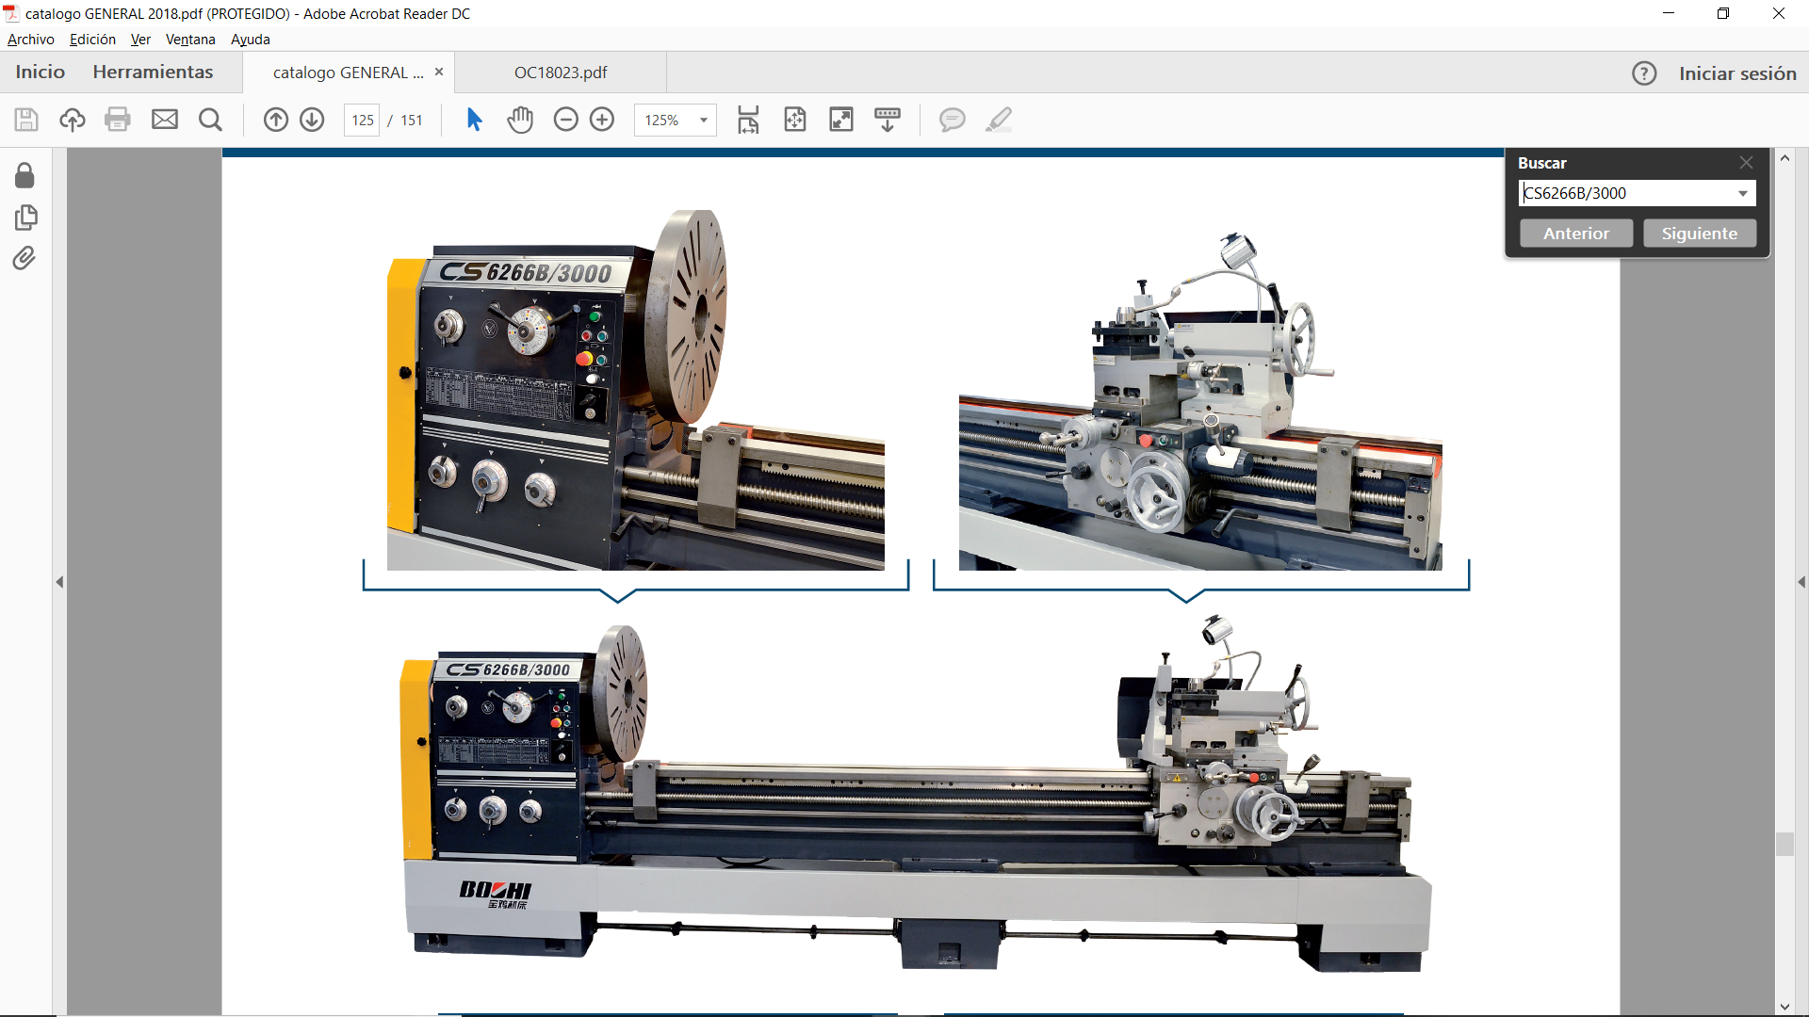
Task: Click the scrollbar up arrow
Action: (1785, 158)
